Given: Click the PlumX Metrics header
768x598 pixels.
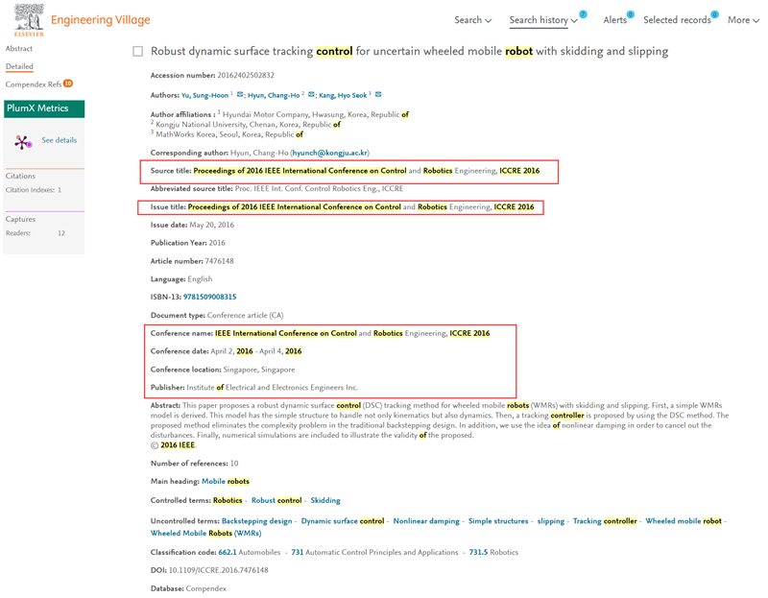Looking at the screenshot, I should 44,108.
